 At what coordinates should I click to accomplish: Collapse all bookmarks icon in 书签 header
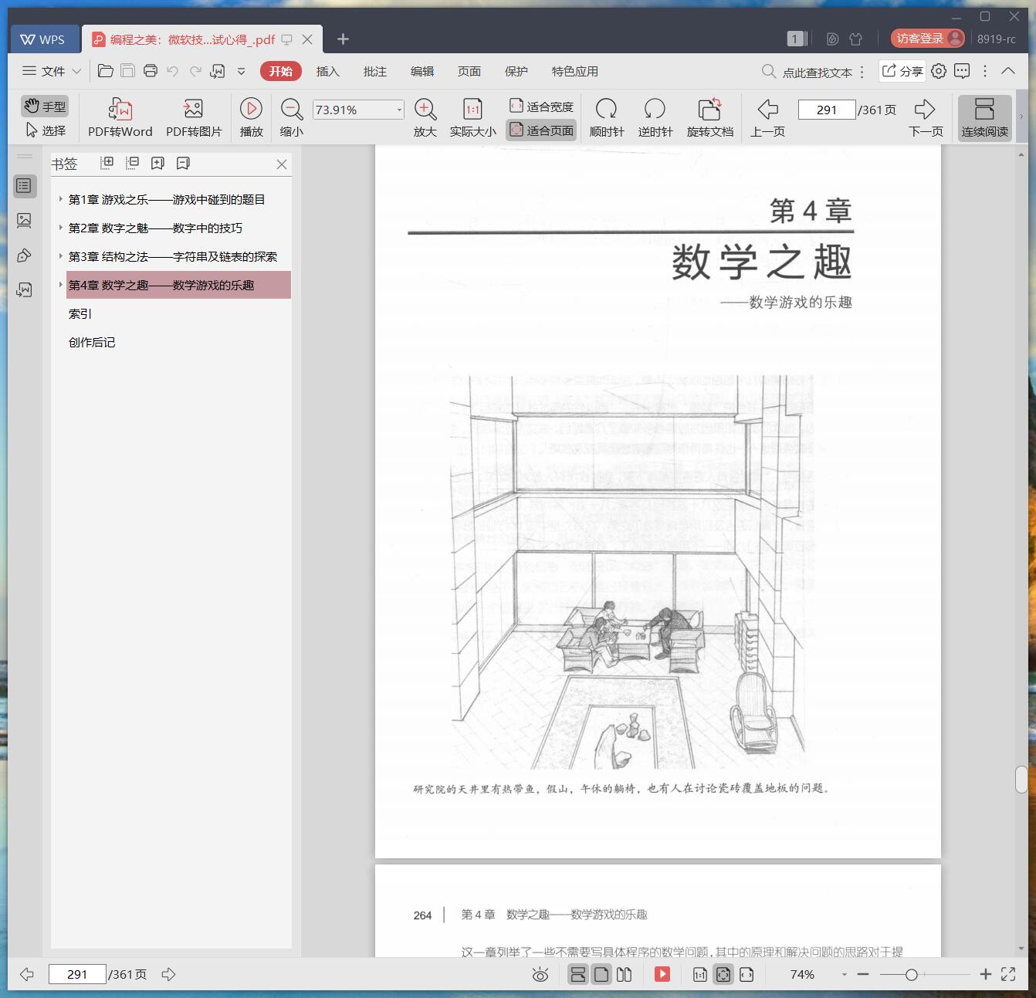pyautogui.click(x=133, y=163)
